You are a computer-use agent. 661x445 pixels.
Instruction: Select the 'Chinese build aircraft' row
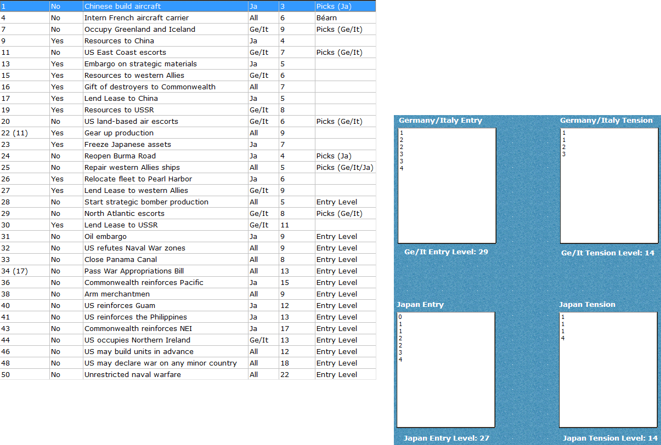pyautogui.click(x=188, y=6)
